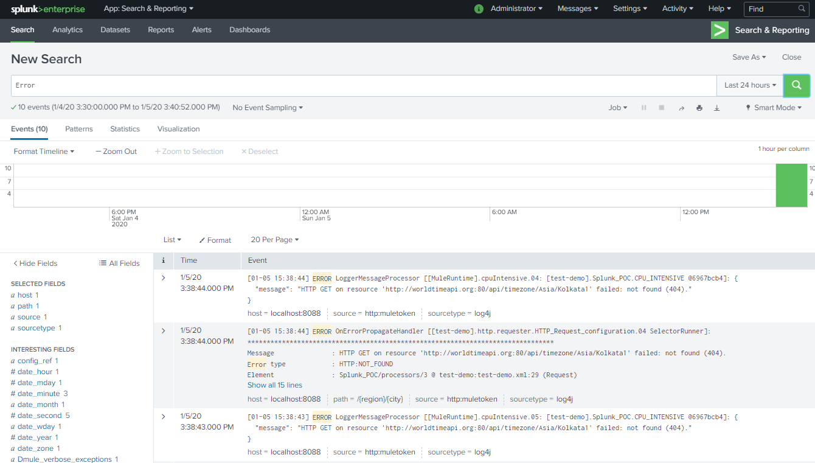Expand the first event at 3:38:44 PM
815x463 pixels.
(163, 278)
